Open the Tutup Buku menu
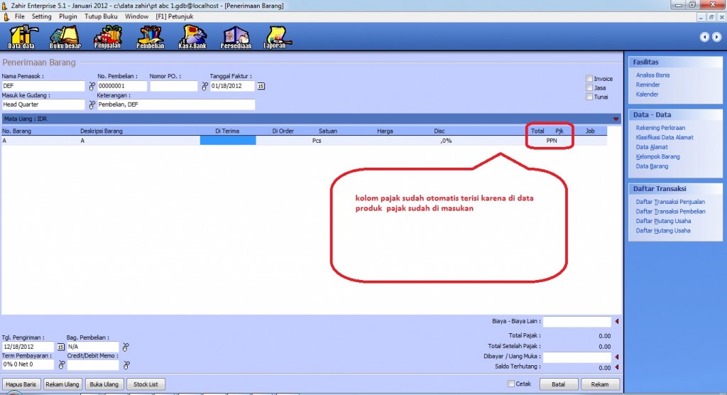Screen dimensions: 727x395 102,16
